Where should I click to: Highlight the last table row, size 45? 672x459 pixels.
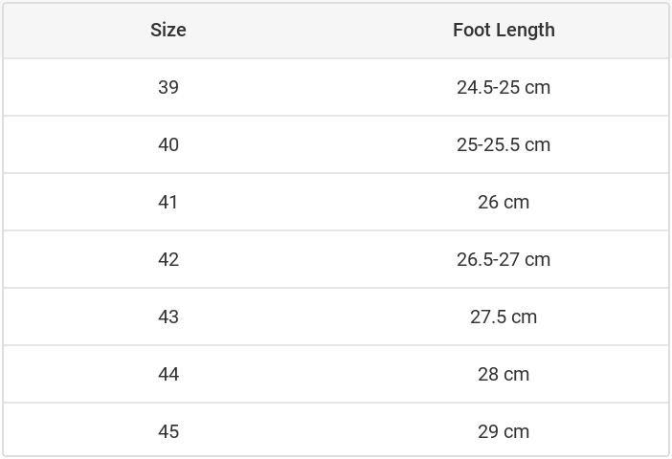(335, 431)
